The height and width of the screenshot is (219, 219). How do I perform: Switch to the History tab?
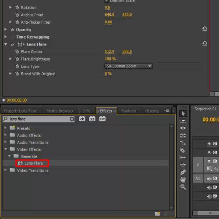(x=152, y=111)
